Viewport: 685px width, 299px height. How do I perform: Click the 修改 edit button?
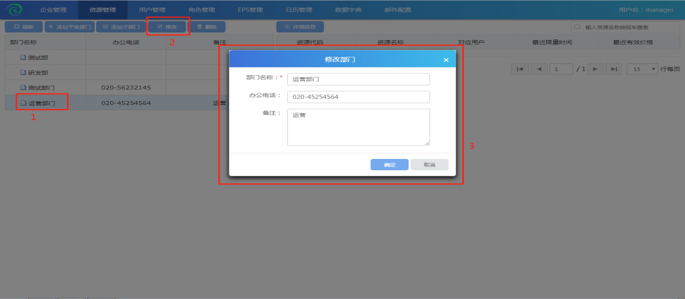[167, 26]
